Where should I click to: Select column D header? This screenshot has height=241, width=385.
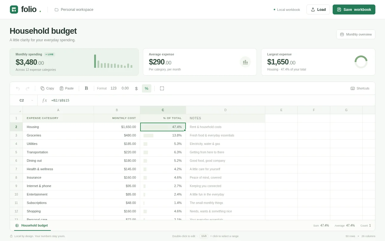[x=226, y=110]
